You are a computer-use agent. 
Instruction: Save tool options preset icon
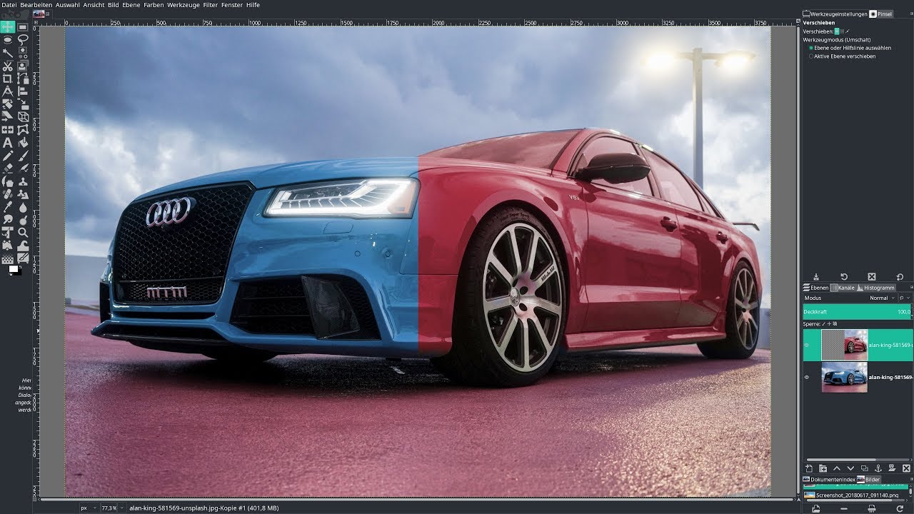[x=816, y=277]
